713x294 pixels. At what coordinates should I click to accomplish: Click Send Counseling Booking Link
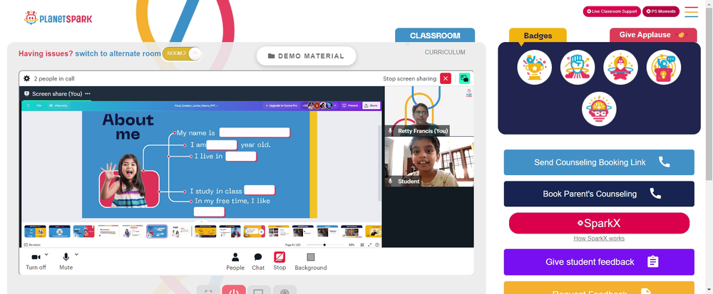point(599,162)
